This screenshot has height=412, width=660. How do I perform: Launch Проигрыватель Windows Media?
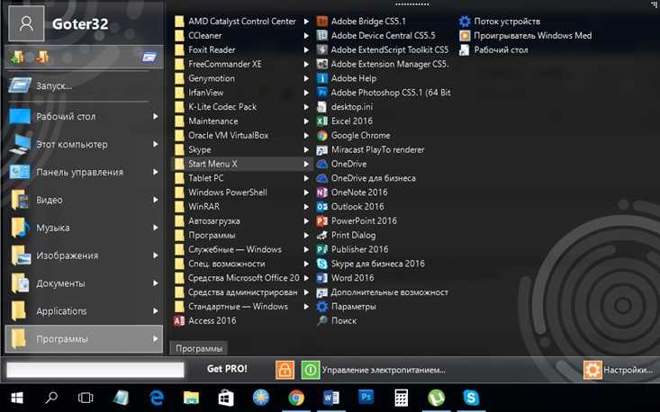point(525,35)
